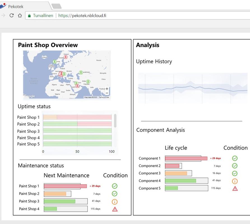
Task: Click Paint Shop 4 red warning triangle icon
Action: [115, 209]
